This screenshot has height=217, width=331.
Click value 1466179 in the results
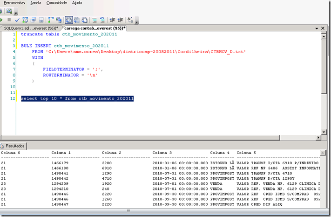60,163
